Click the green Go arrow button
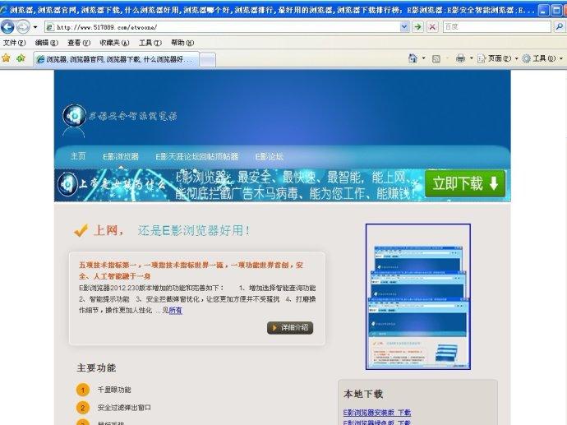567x425 pixels. coord(418,27)
